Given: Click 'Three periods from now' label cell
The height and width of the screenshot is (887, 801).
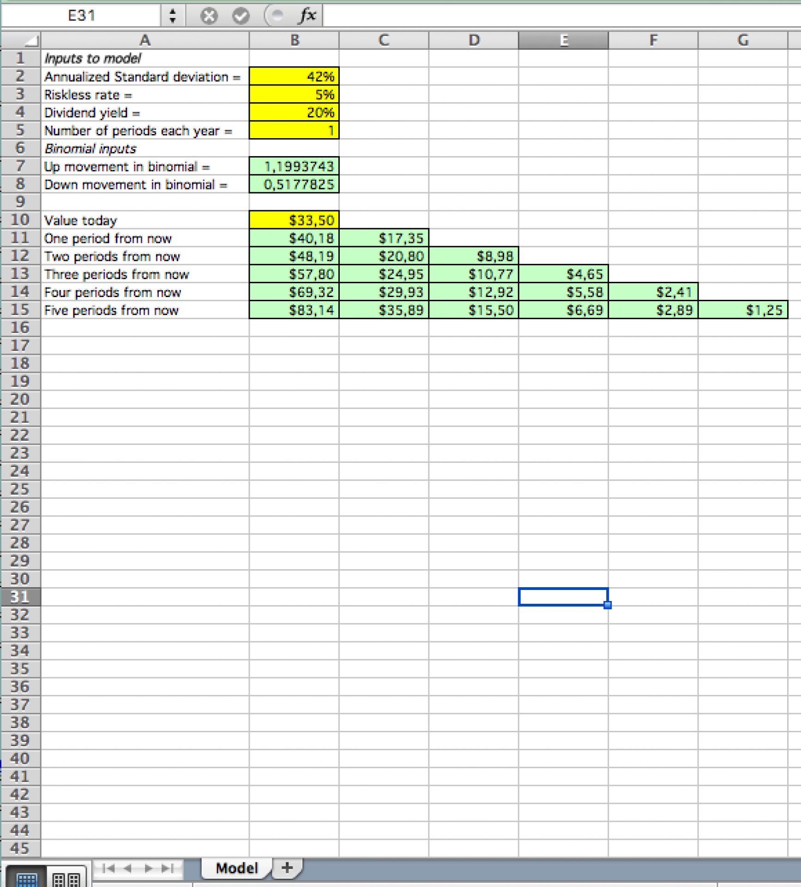Looking at the screenshot, I should coord(145,274).
